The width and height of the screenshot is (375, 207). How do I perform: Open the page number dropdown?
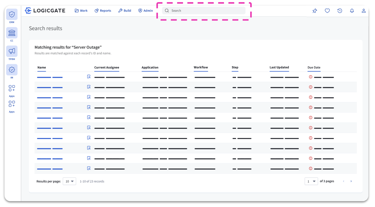(x=311, y=181)
